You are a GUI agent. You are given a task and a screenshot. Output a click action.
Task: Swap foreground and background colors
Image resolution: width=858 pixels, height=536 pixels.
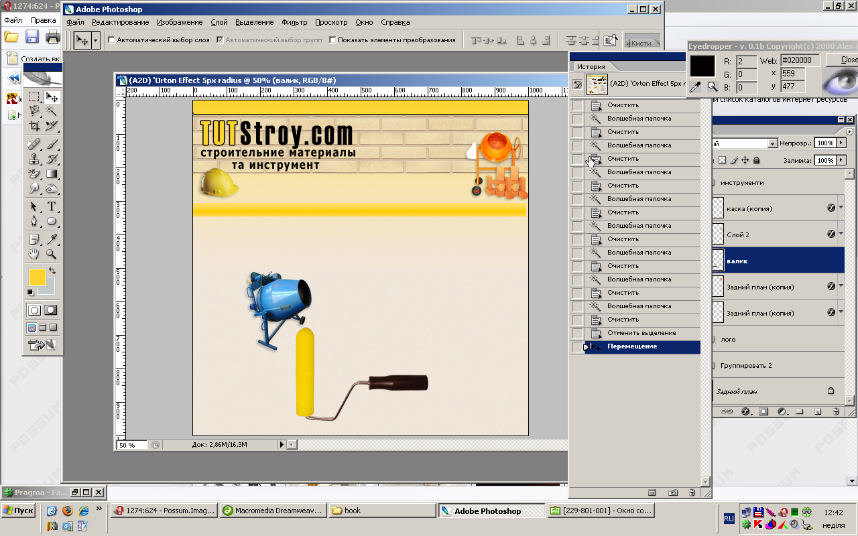pyautogui.click(x=52, y=271)
